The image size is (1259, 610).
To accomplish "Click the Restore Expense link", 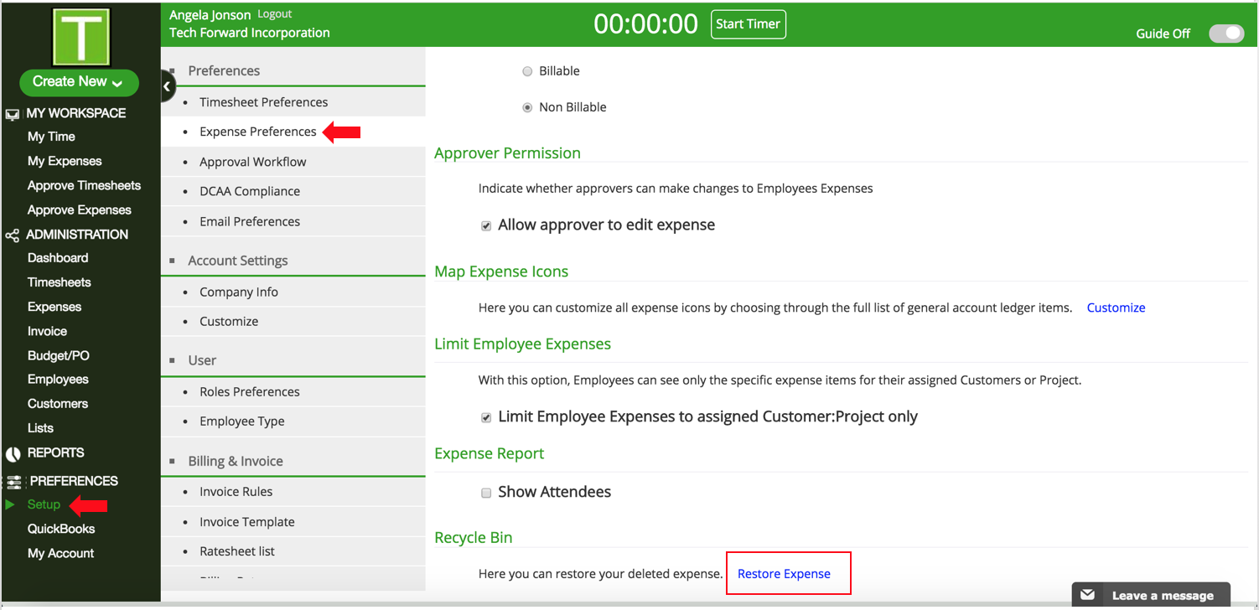I will (x=784, y=574).
